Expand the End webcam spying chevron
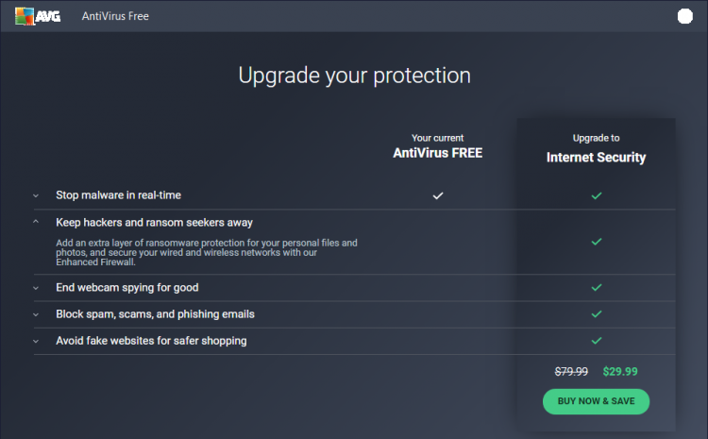Screen dimensions: 708x439 click(x=36, y=288)
